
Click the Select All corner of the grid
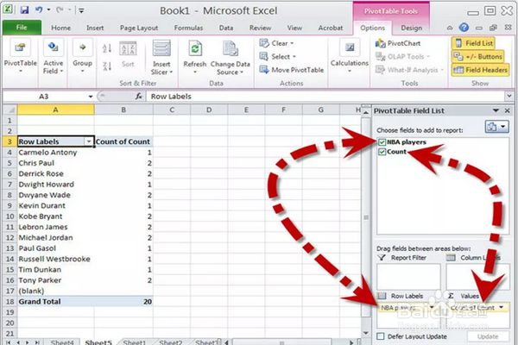pos(9,110)
